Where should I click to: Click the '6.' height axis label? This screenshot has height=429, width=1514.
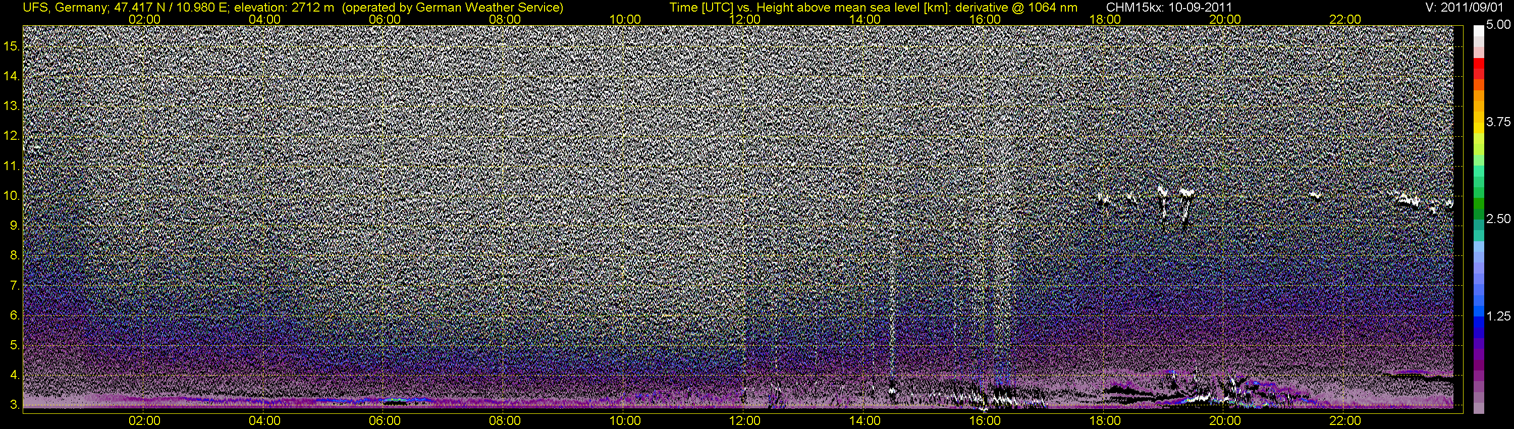click(15, 315)
